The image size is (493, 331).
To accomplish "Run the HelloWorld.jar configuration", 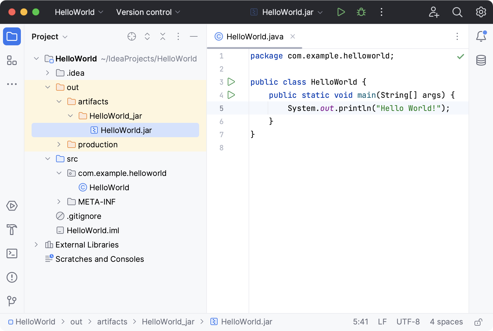I will pos(341,12).
